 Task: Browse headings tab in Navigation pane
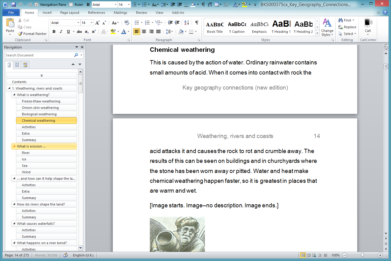point(9,65)
